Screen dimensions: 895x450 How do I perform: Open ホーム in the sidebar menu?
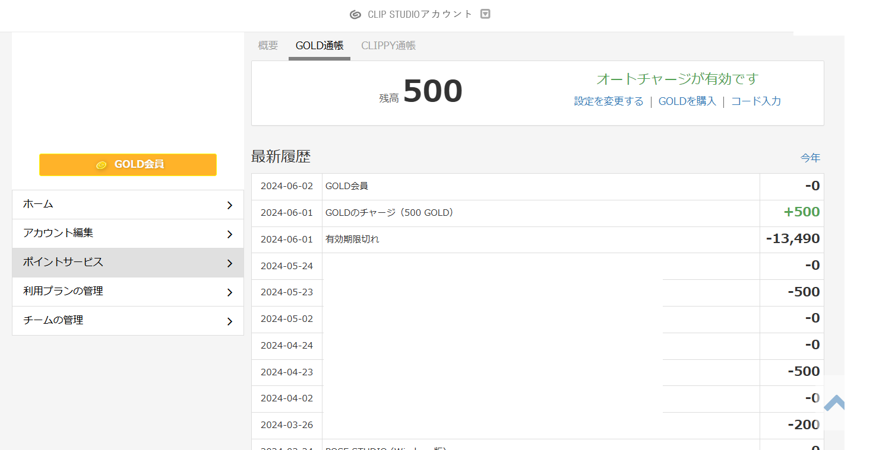128,205
